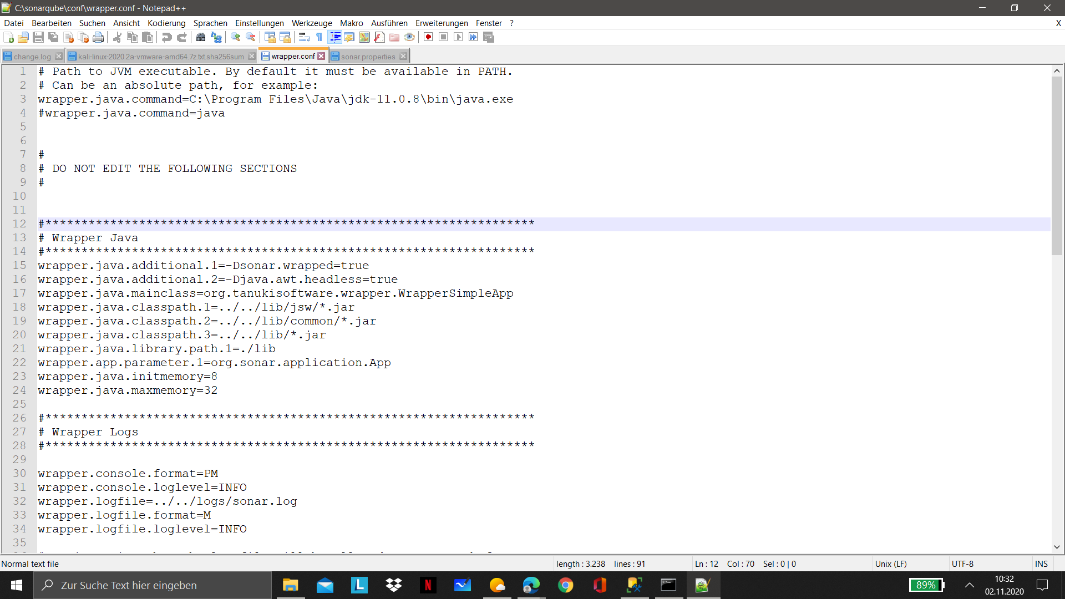This screenshot has width=1065, height=599.
Task: Open Google Chrome from the taskbar
Action: tap(565, 585)
